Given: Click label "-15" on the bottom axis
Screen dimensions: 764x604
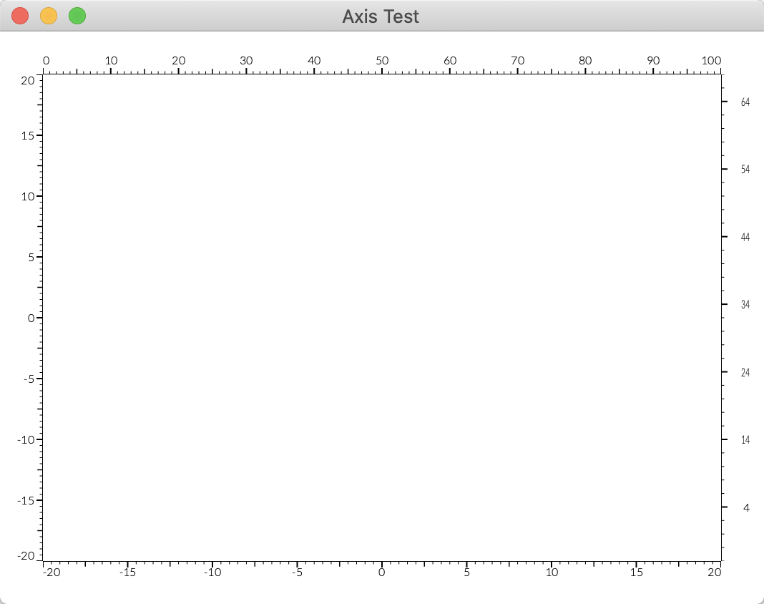Looking at the screenshot, I should pos(127,573).
